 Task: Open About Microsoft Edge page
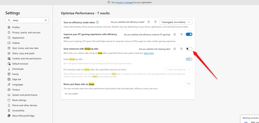click(23, 116)
